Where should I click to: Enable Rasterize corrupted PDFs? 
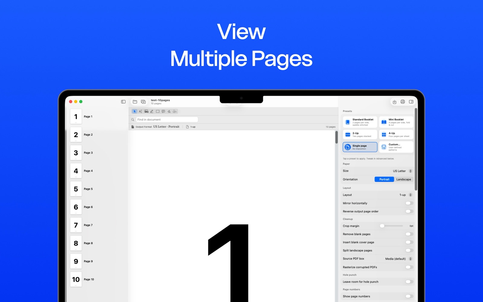409,267
